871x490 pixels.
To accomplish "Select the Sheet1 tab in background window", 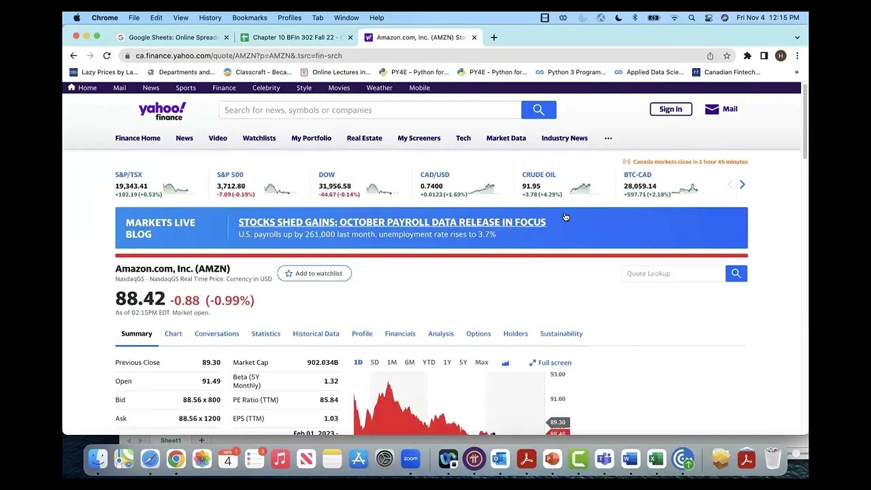I will 171,440.
